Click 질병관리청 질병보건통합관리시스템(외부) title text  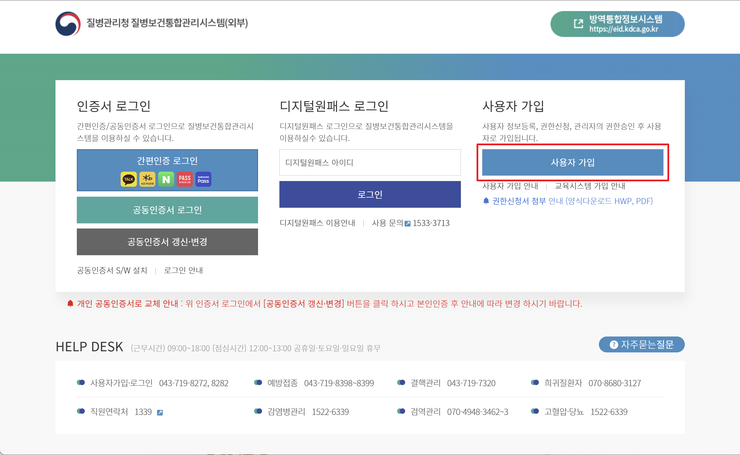[167, 23]
